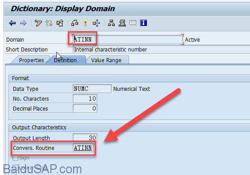Click the Data Type NUMC field
Viewport: 250px width, 175px height.
92,89
